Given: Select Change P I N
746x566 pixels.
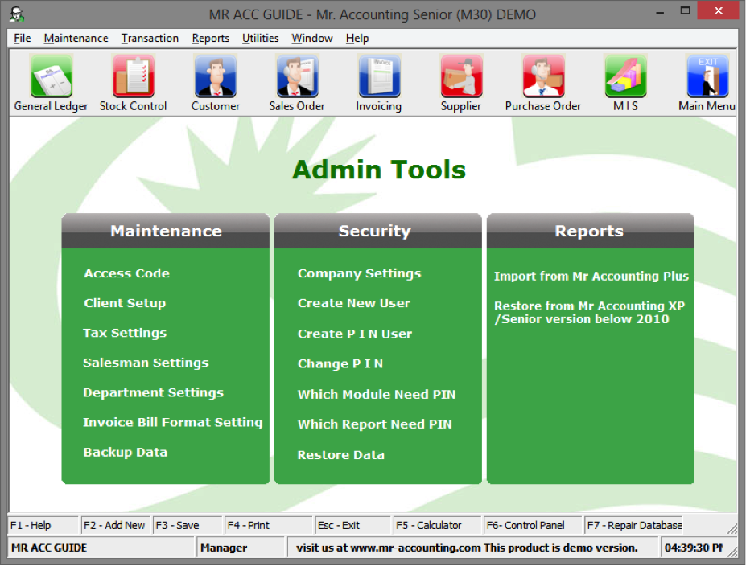Looking at the screenshot, I should coord(340,364).
